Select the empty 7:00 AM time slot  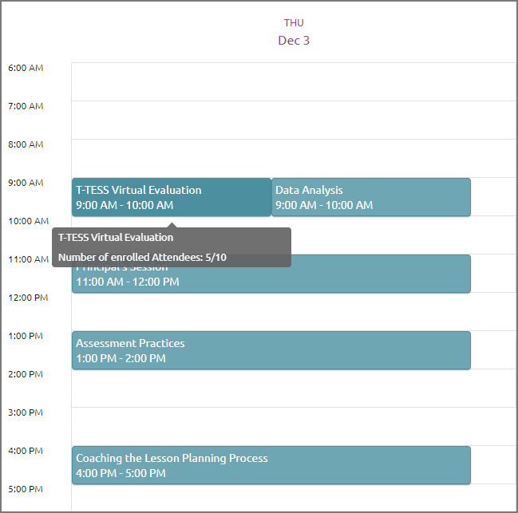tap(294, 120)
